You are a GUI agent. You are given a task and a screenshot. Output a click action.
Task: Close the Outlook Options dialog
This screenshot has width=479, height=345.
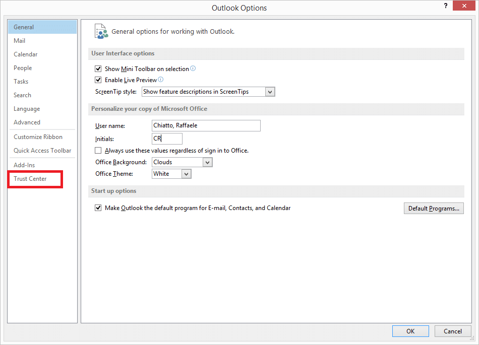coord(464,6)
